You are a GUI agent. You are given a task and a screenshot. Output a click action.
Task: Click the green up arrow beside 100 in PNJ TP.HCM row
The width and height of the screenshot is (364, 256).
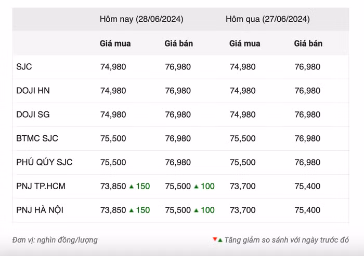point(196,186)
